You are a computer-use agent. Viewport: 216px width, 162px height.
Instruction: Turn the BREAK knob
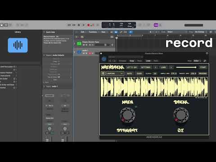[181, 115]
